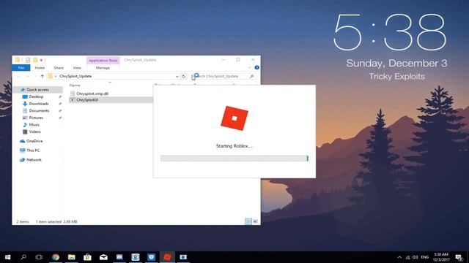Screen dimensions: 469x263
Task: Click the folder icon in address bar
Action: point(51,76)
